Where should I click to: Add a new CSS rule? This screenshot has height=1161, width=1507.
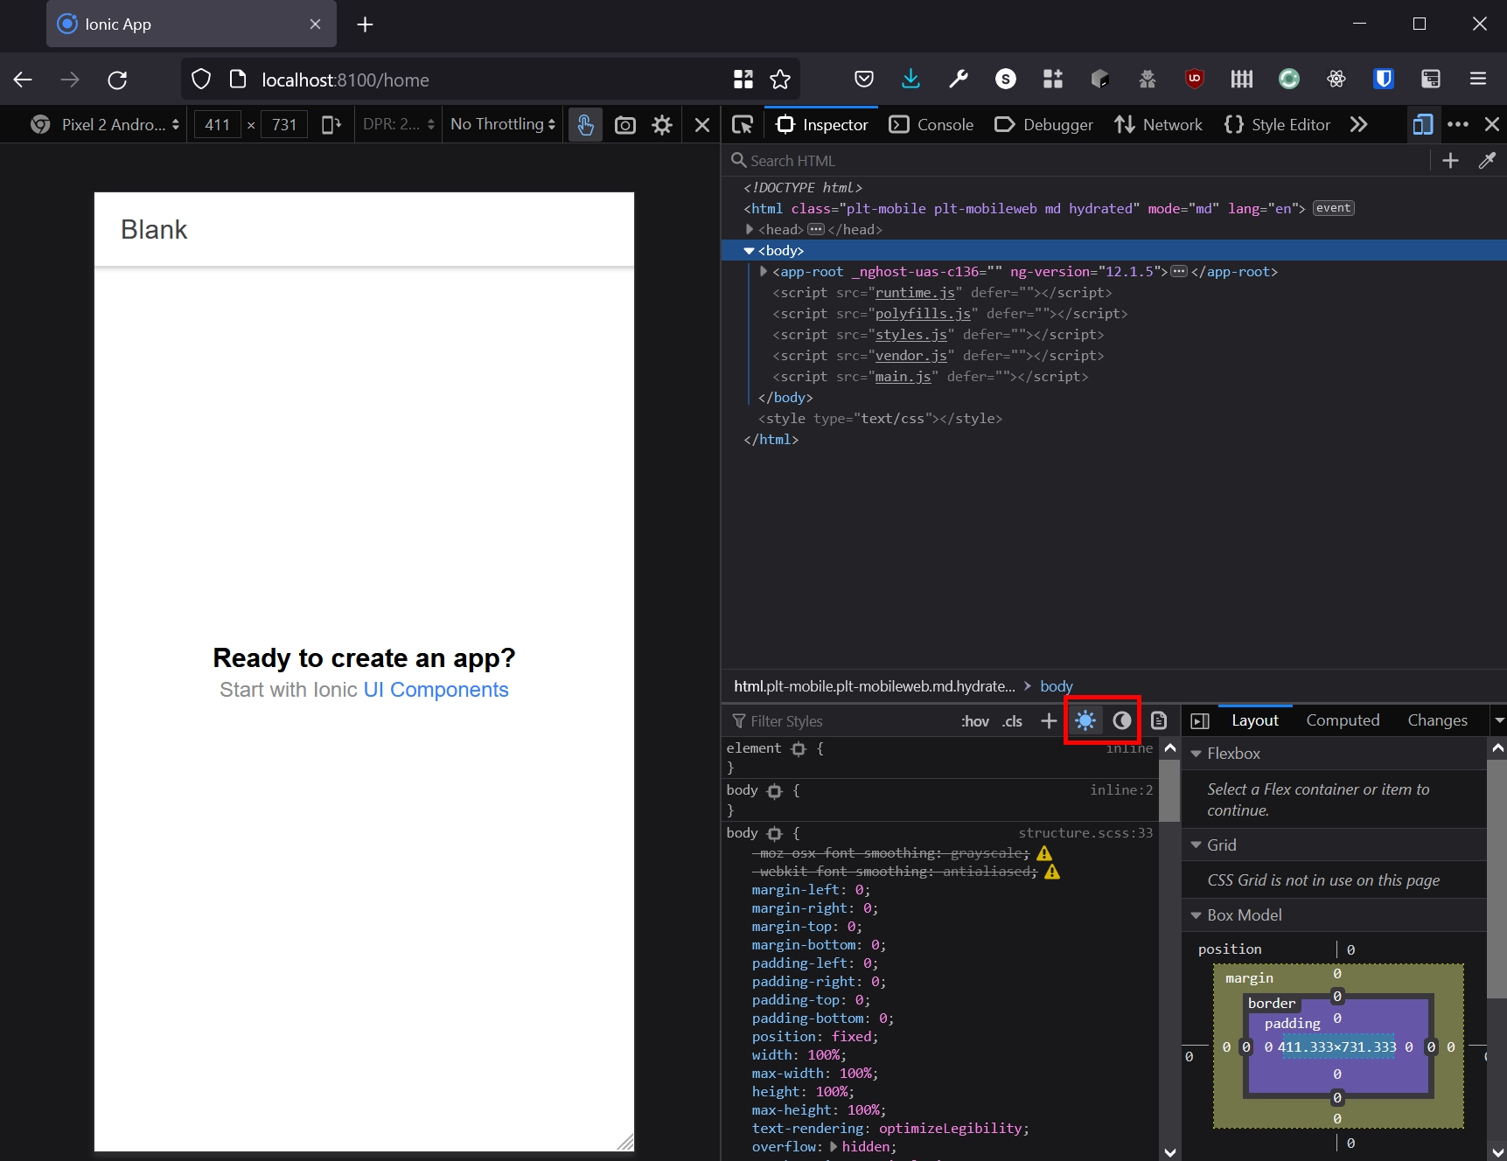pos(1049,720)
